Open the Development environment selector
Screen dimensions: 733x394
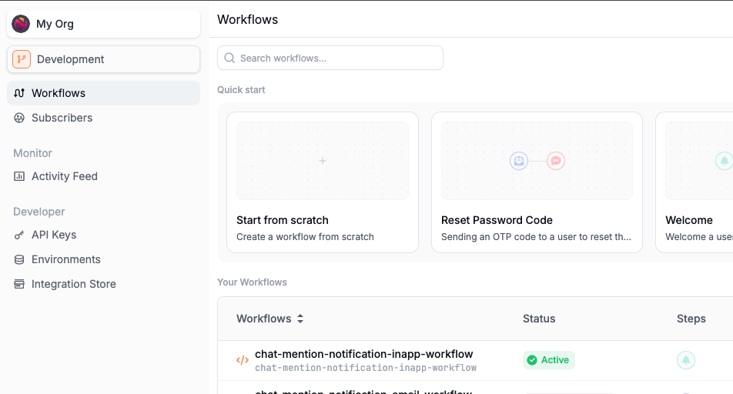click(x=104, y=59)
